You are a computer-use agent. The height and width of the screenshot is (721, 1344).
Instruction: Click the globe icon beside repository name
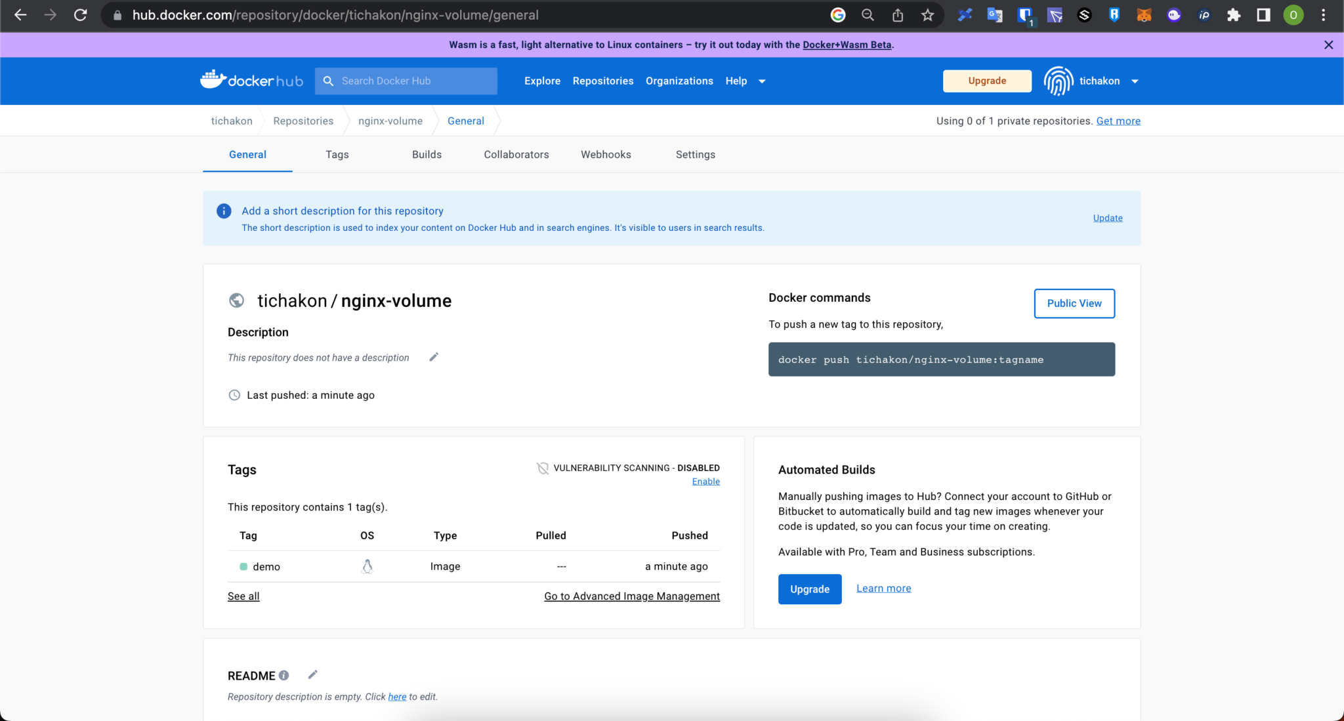(x=236, y=300)
